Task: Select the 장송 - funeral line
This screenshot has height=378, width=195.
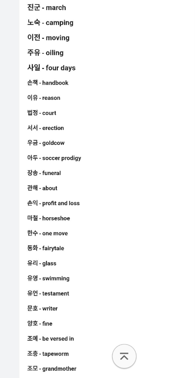Action: (x=44, y=173)
